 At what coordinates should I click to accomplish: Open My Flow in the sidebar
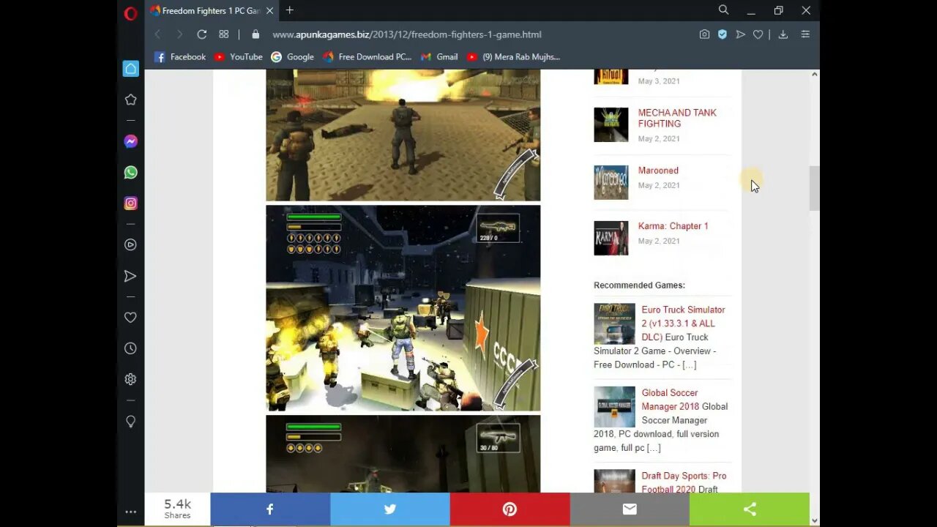click(x=130, y=276)
